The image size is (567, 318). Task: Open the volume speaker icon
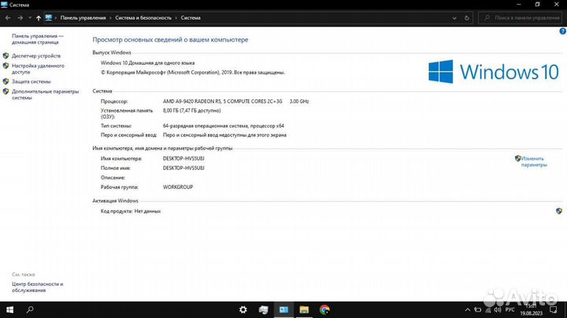[x=498, y=309]
